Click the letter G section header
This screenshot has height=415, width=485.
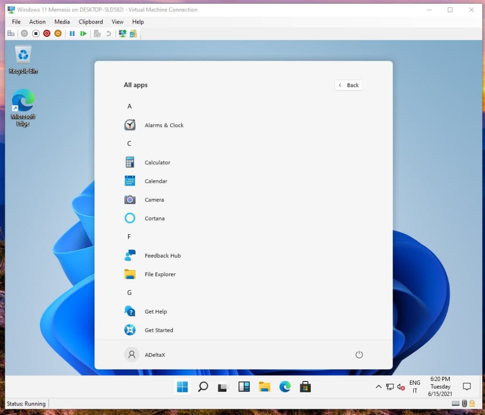click(x=129, y=293)
